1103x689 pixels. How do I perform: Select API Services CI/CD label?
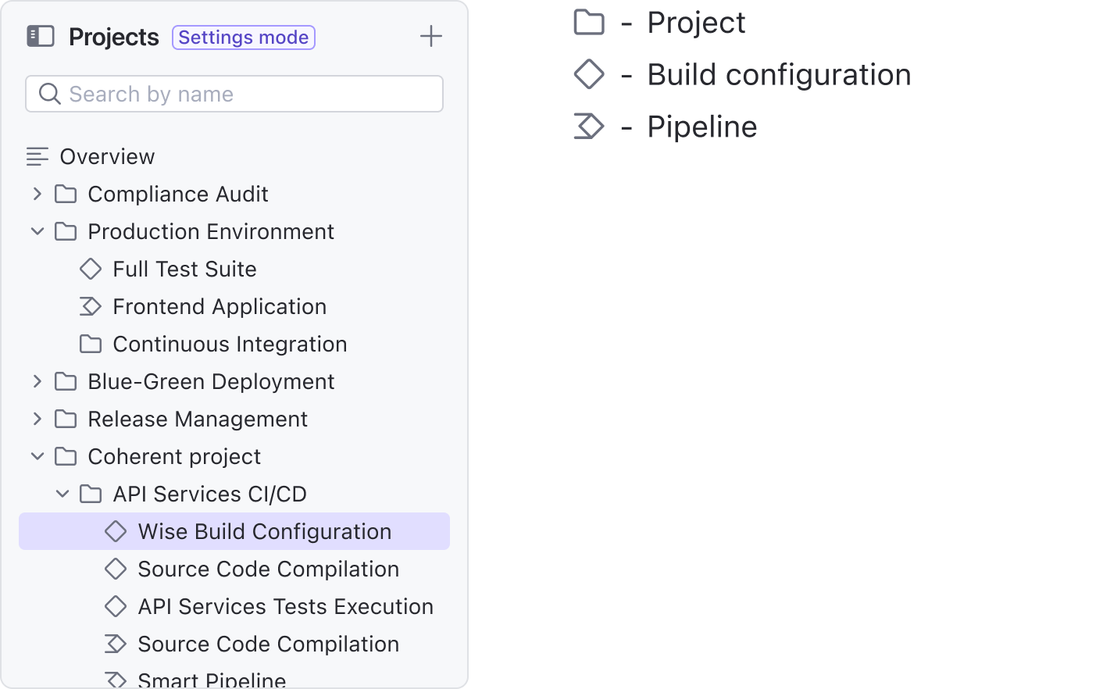click(209, 494)
